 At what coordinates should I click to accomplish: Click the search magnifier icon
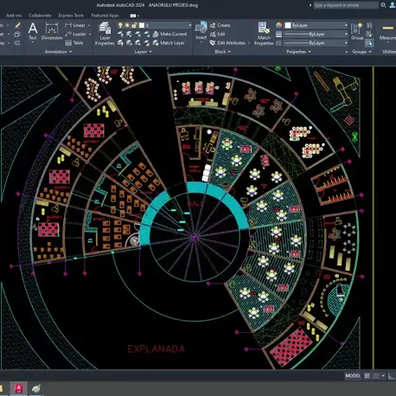(383, 5)
